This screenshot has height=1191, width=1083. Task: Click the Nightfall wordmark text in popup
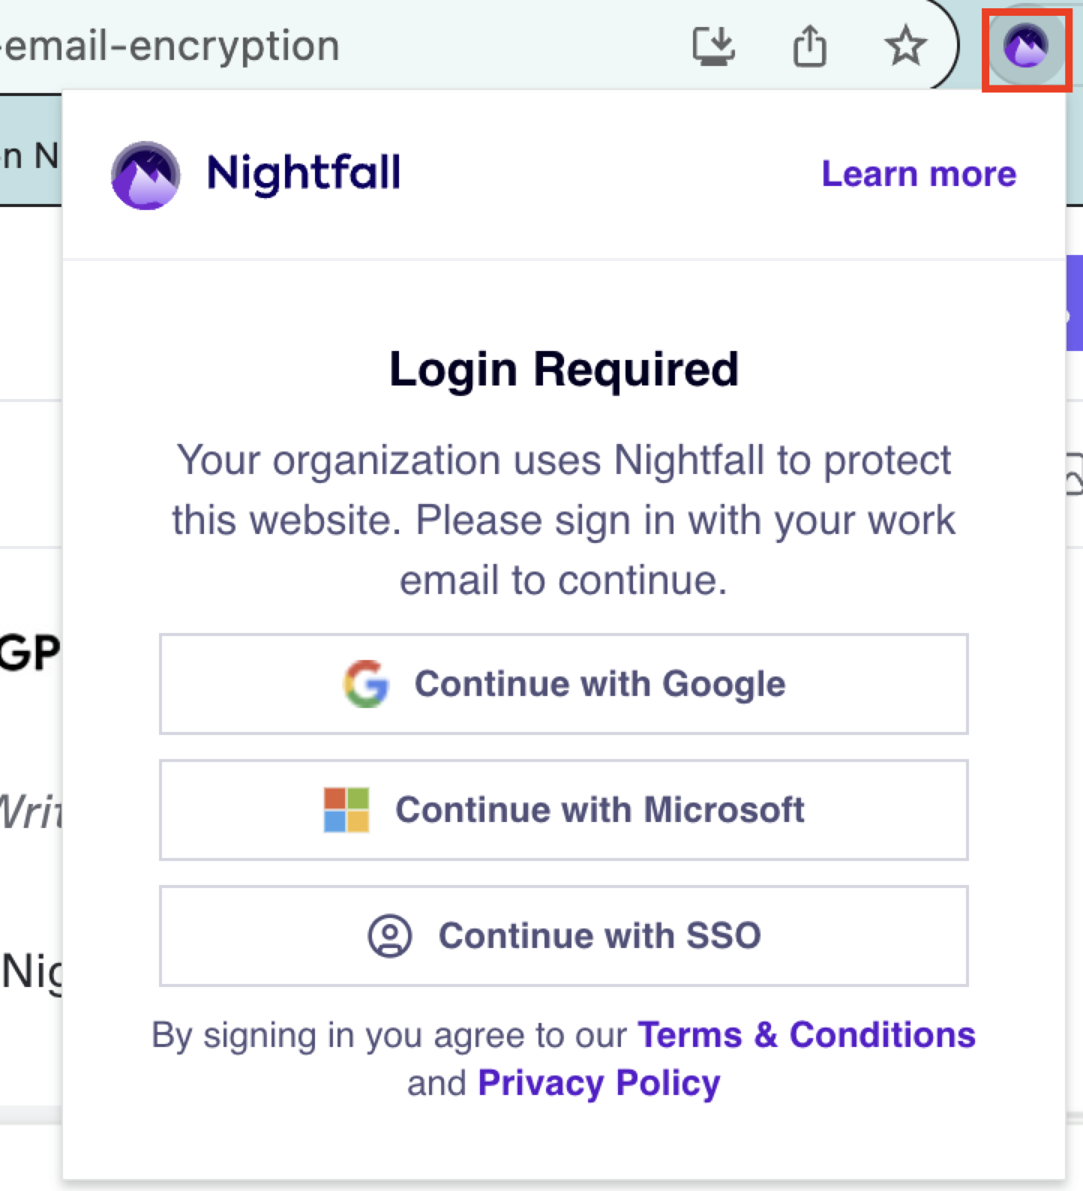pyautogui.click(x=303, y=173)
